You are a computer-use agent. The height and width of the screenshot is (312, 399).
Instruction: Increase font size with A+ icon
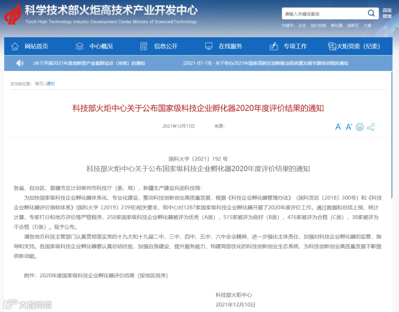[349, 127]
